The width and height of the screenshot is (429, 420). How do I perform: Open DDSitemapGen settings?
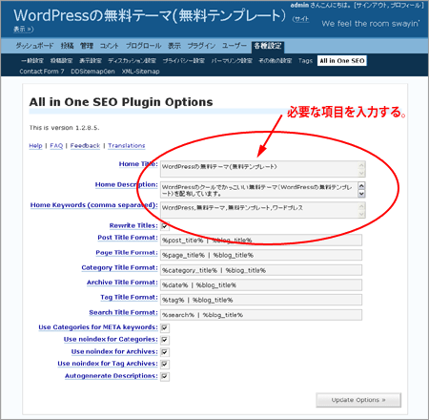click(92, 72)
